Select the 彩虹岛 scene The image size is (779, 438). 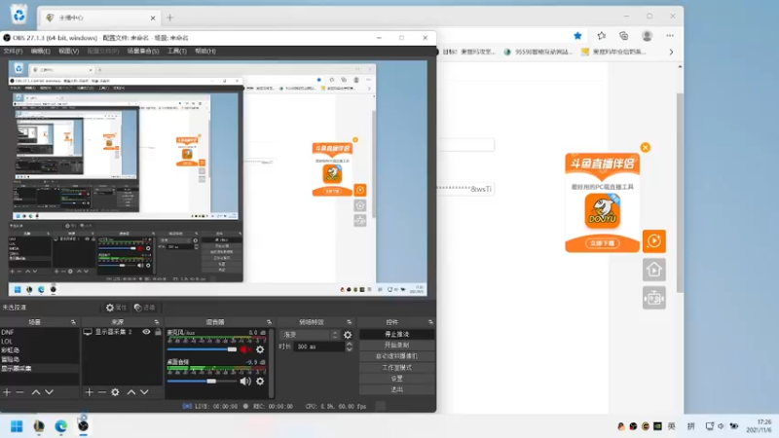click(40, 350)
